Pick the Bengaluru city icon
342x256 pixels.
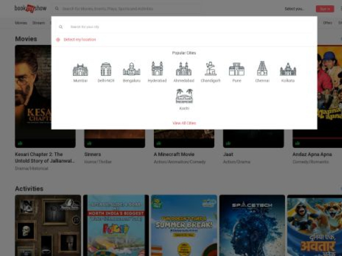point(132,69)
